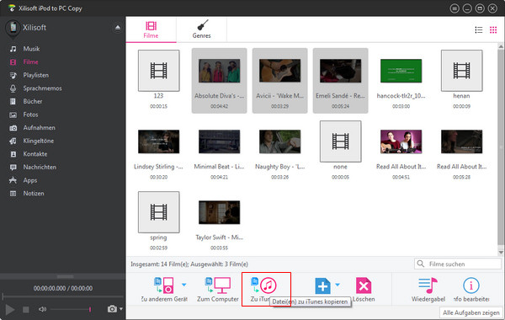Open the title bar menu button
The width and height of the screenshot is (505, 320).
pyautogui.click(x=454, y=8)
